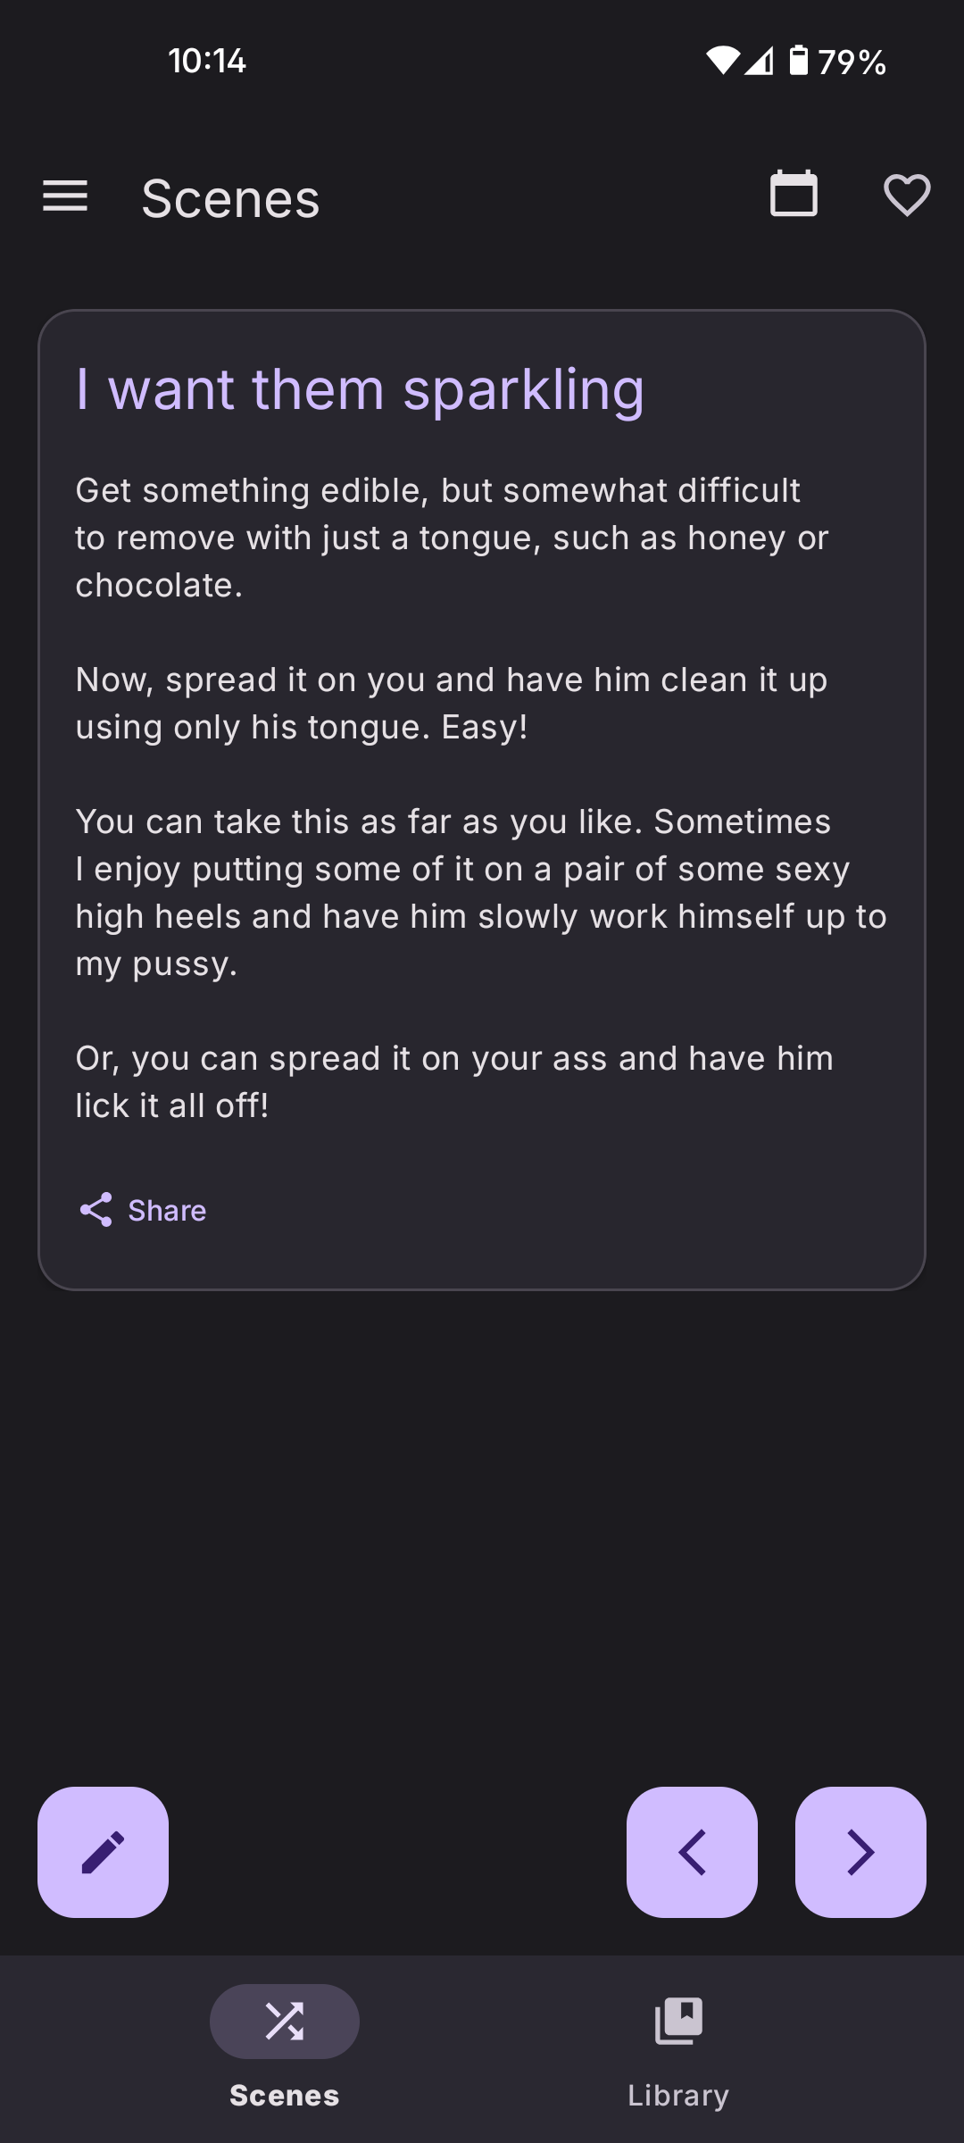Tap the cellular signal status icon
Screen dimensions: 964x2143
(760, 61)
